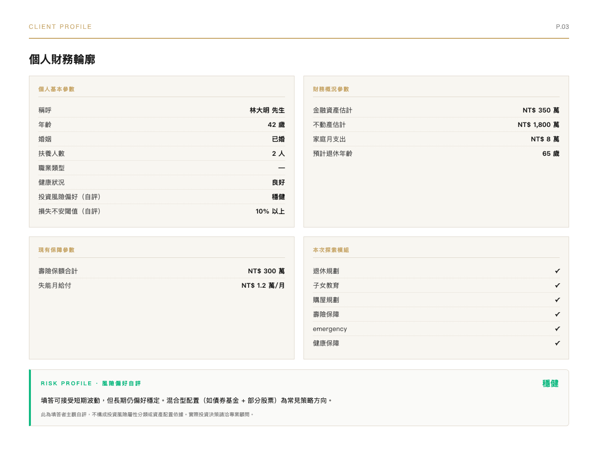Click the checkmark for 購屋規劃

click(557, 300)
